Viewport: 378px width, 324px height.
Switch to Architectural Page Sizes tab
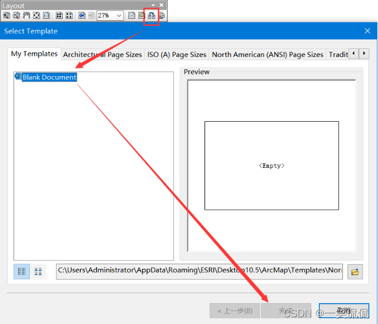102,55
